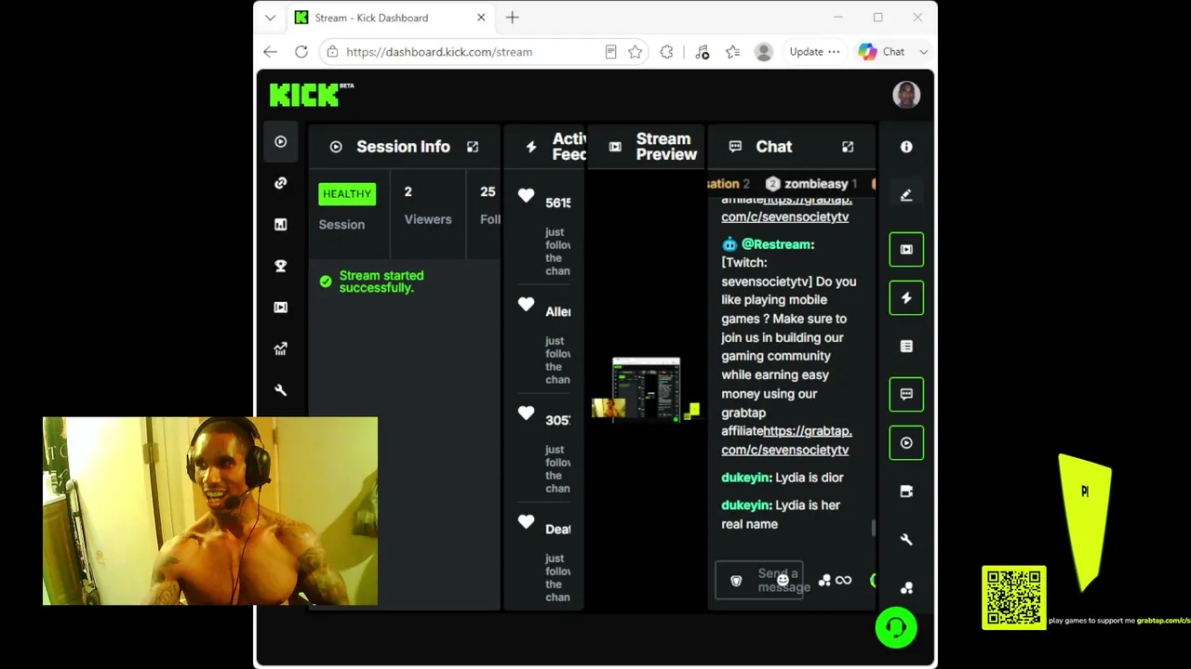The width and height of the screenshot is (1191, 669).
Task: Toggle the Session Info play-circle panel icon
Action: coord(906,442)
